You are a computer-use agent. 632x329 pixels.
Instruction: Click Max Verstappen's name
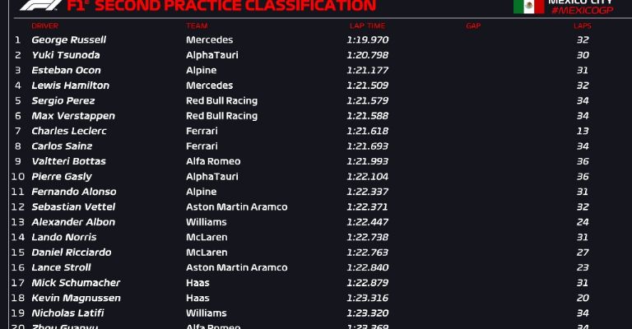coord(73,116)
